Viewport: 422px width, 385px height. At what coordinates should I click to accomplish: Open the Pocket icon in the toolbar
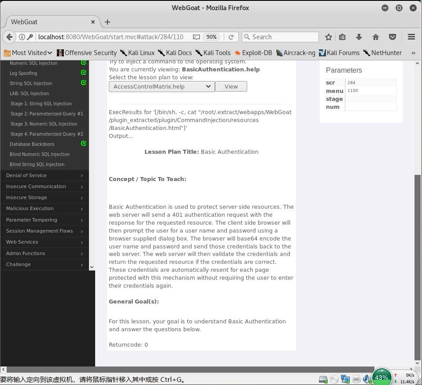[392, 37]
